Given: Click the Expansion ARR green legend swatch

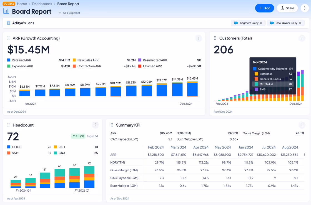Looking at the screenshot, I should point(9,66).
